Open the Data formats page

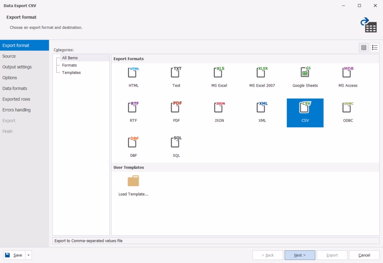25,89
